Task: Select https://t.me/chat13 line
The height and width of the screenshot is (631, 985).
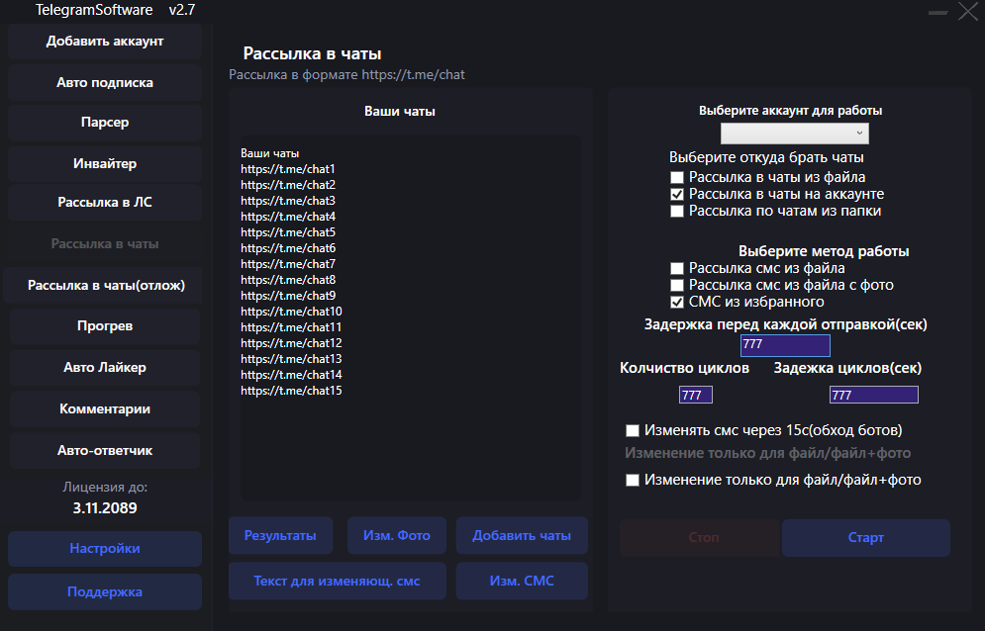Action: coord(291,359)
